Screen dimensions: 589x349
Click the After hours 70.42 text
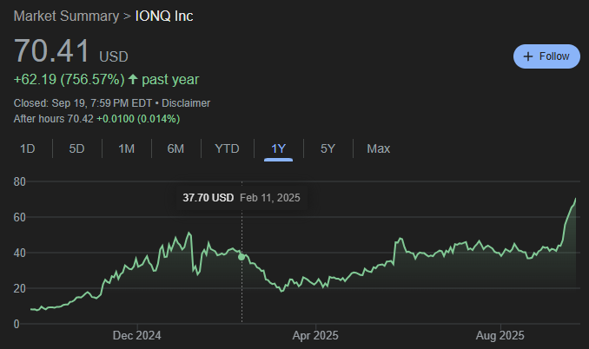pos(53,119)
